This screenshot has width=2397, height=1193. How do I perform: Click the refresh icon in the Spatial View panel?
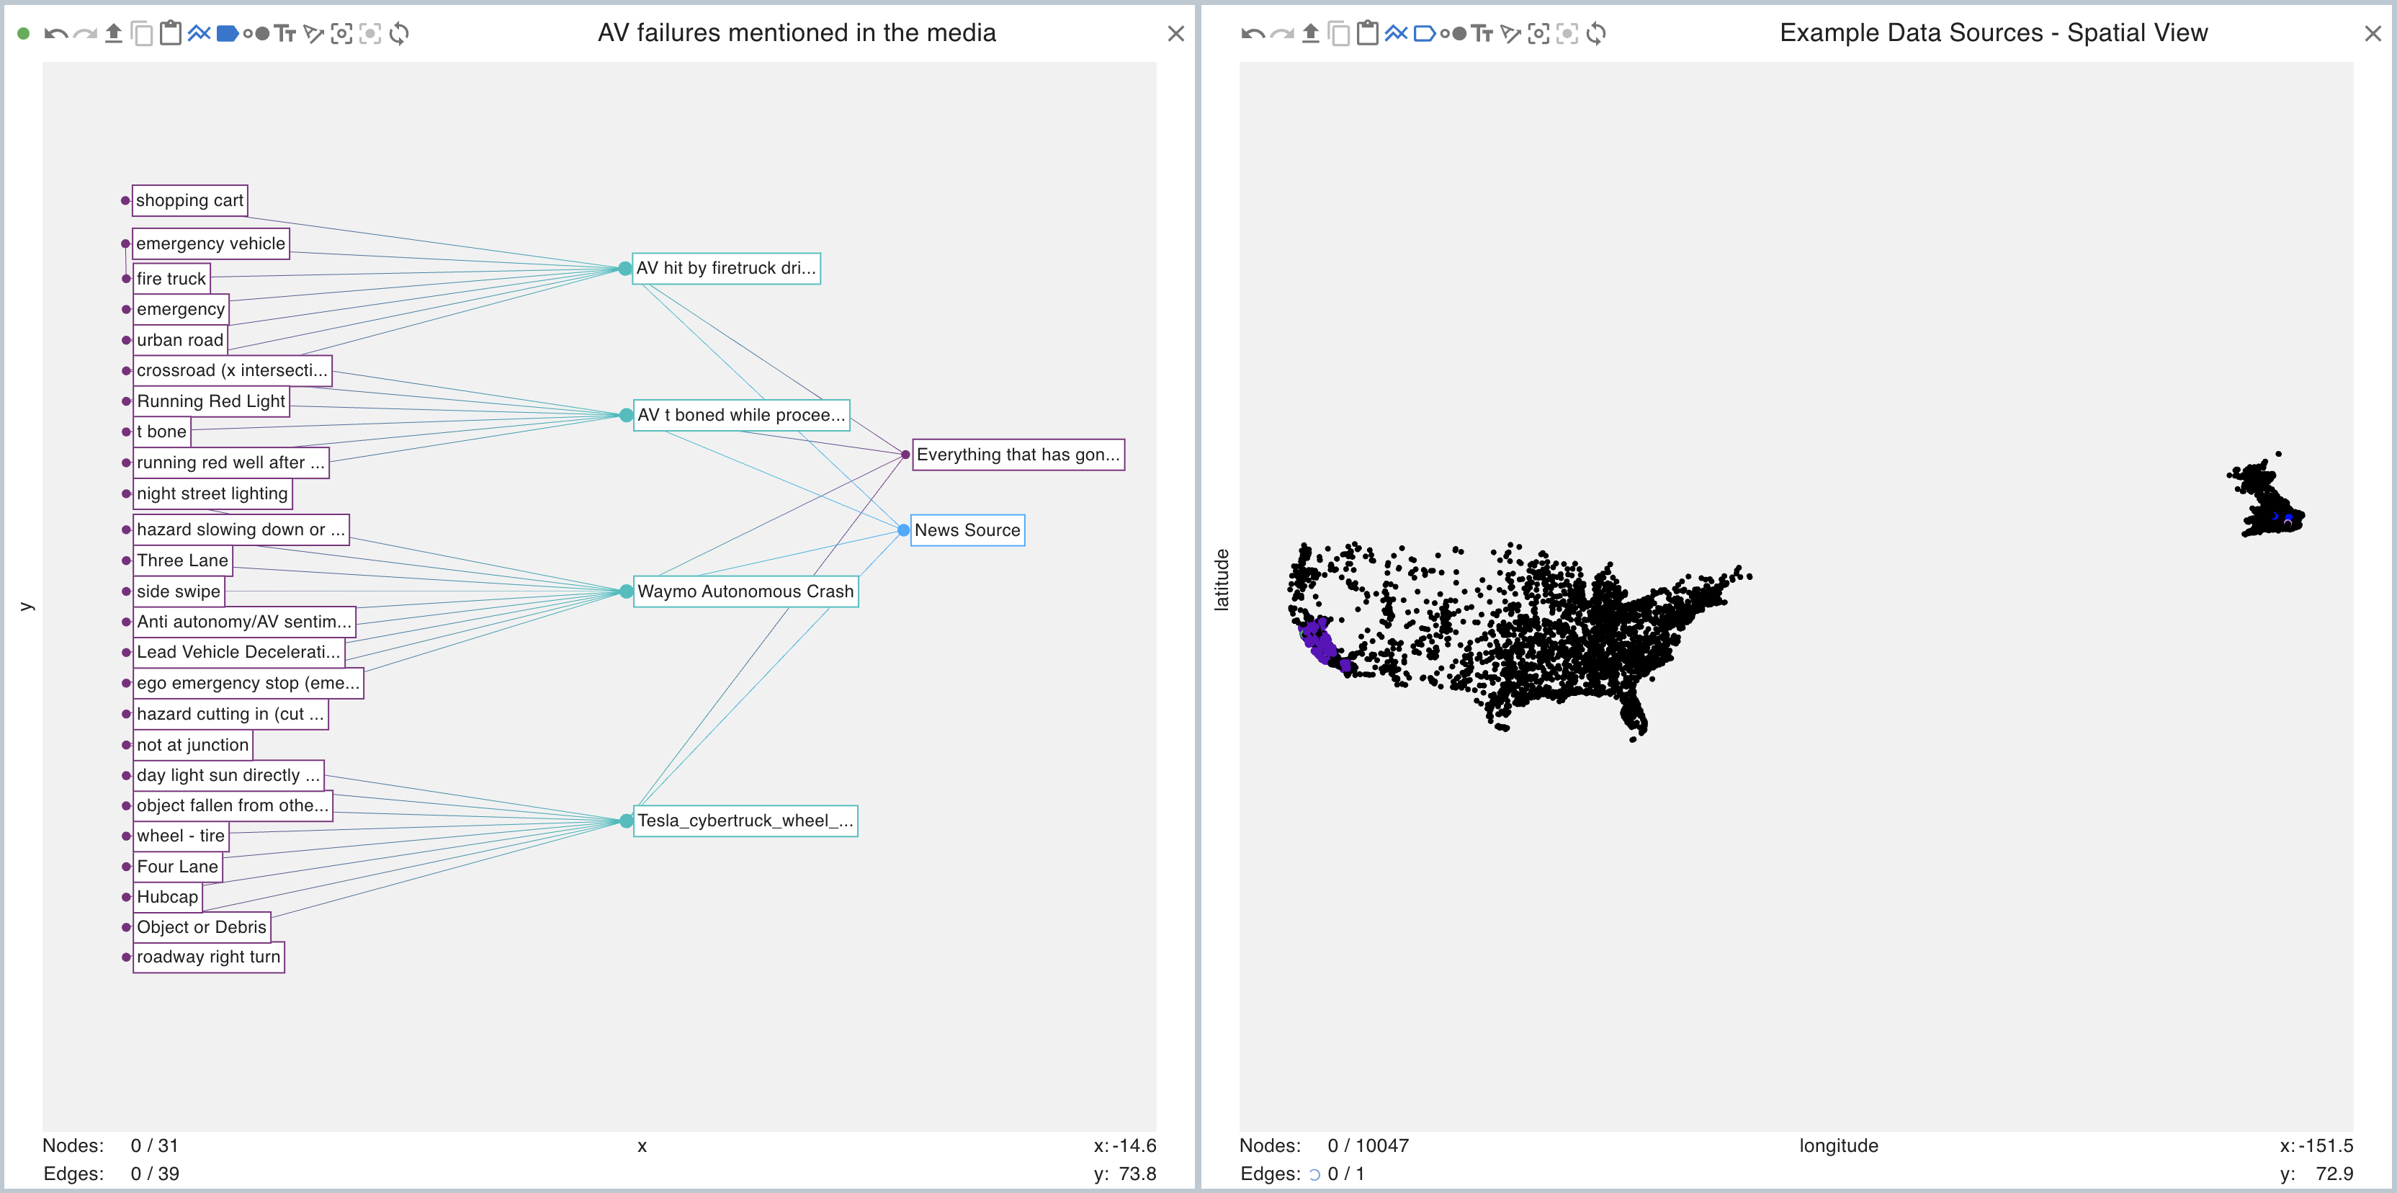click(1596, 35)
